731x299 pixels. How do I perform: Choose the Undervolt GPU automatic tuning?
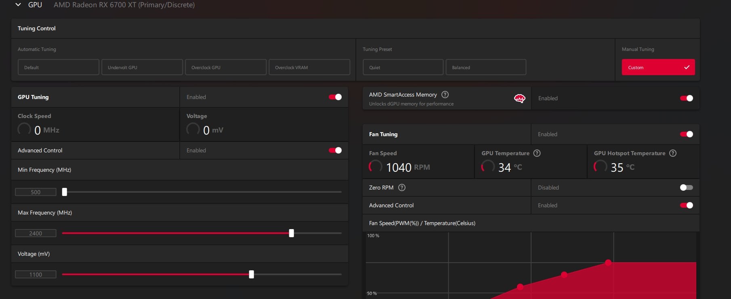point(142,67)
